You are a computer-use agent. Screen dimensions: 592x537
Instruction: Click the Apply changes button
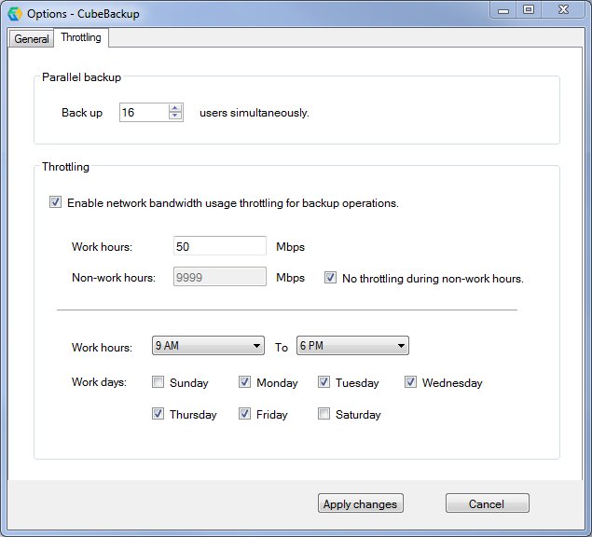[x=361, y=503]
